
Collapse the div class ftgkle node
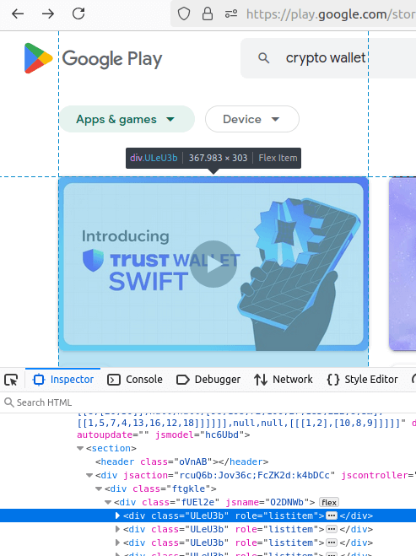(99, 489)
